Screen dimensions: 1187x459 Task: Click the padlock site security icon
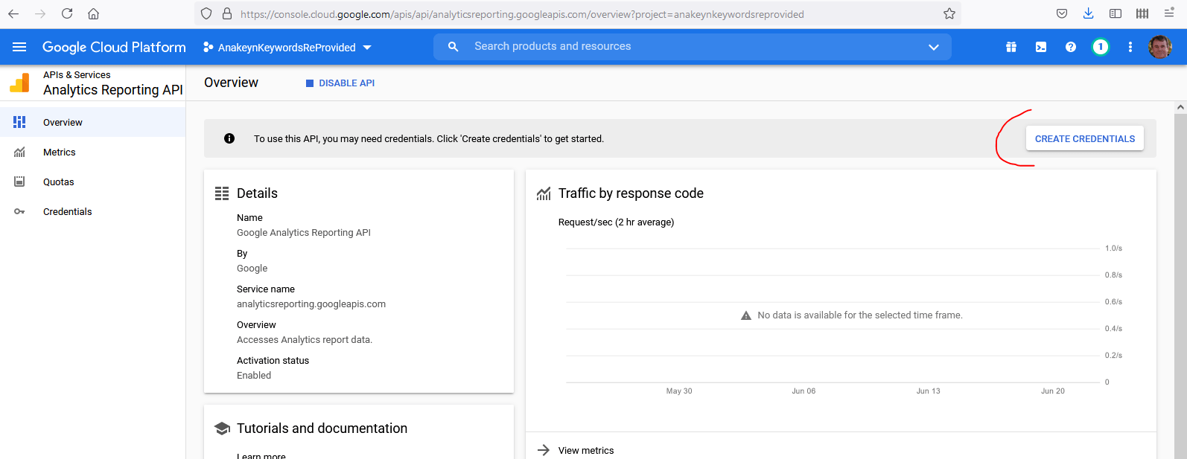tap(226, 13)
